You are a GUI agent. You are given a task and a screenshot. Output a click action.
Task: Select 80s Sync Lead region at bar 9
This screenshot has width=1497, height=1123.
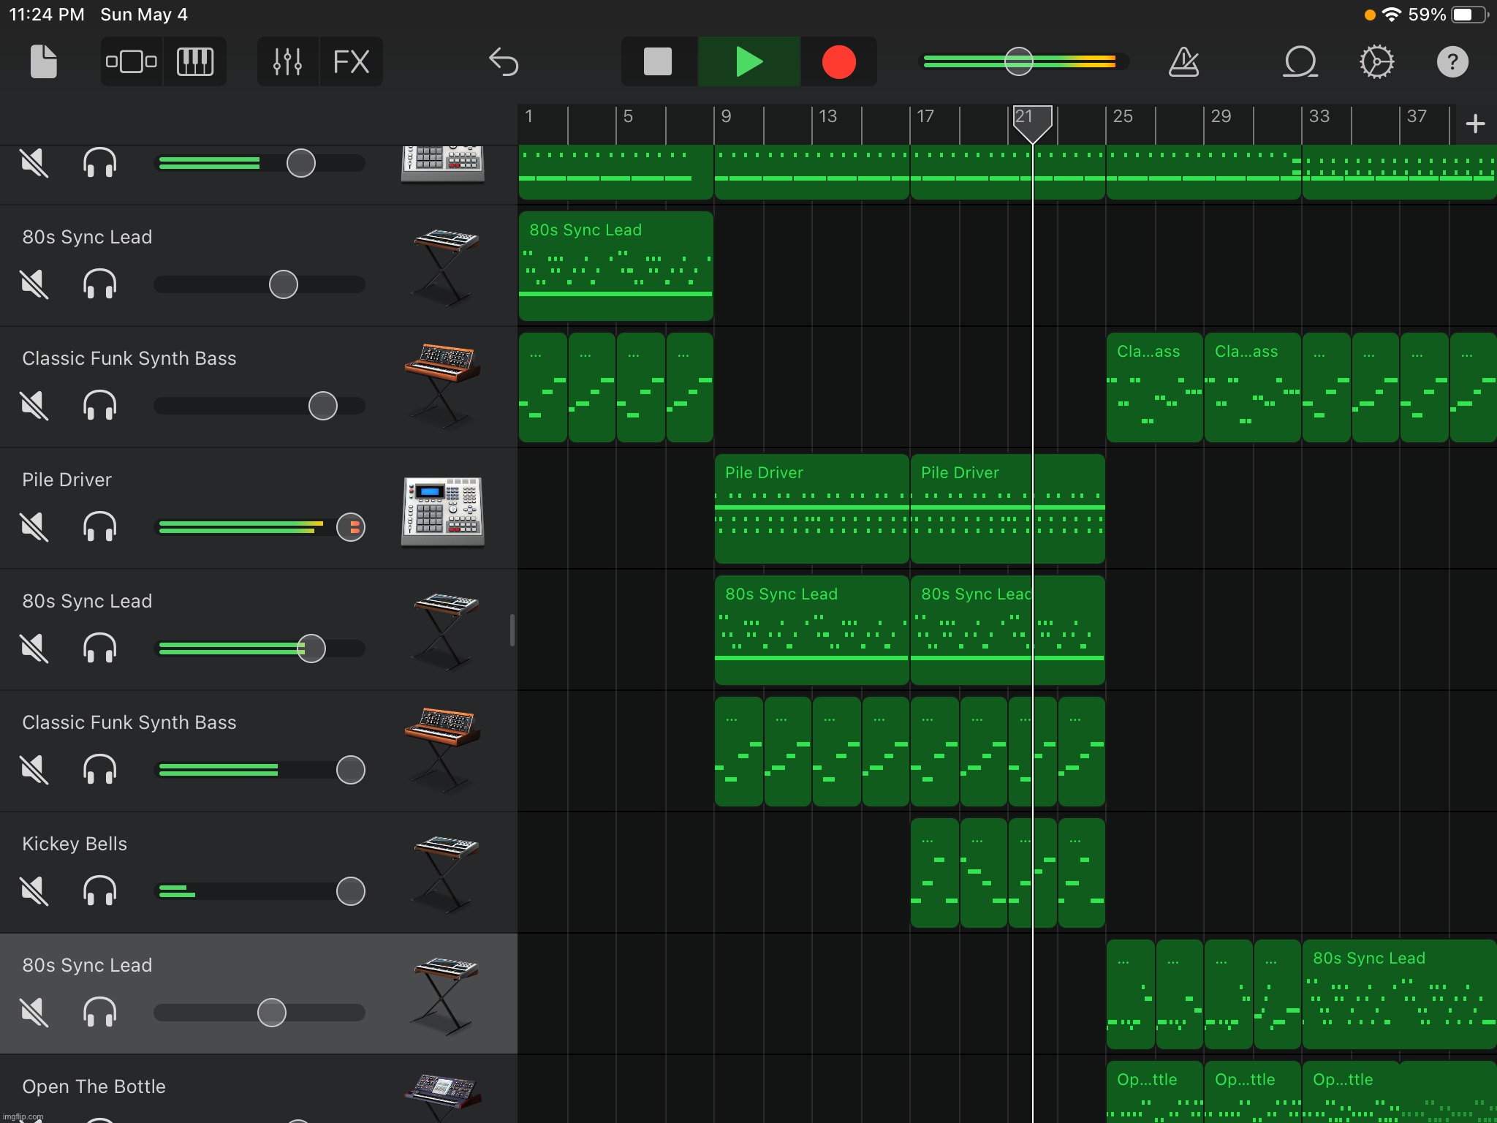pyautogui.click(x=811, y=630)
